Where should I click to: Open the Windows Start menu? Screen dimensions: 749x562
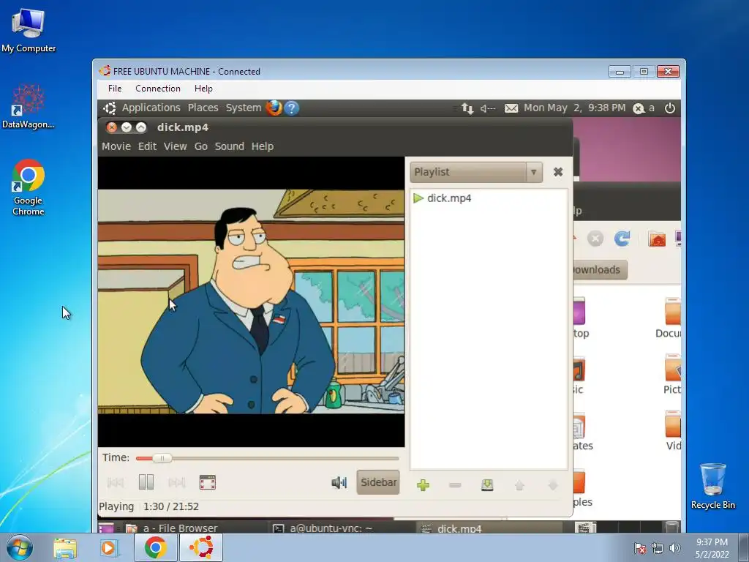tap(20, 547)
